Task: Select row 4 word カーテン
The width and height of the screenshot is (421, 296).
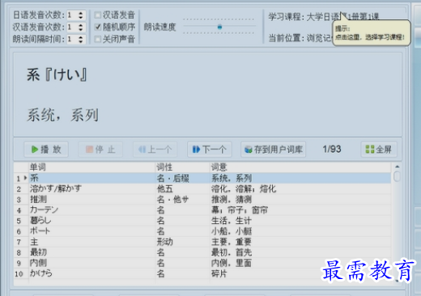Action: 202,209
